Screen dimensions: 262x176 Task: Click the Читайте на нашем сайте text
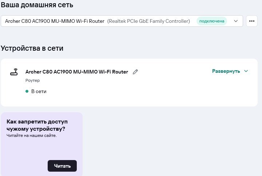coord(32,135)
